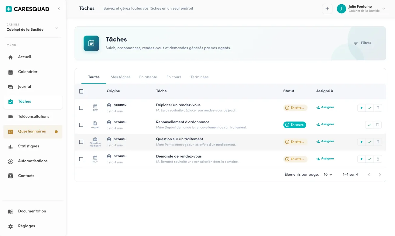Click Assigner for Renouvellement d'ordonnance
Viewport: 395px width, 236px height.
325,124
